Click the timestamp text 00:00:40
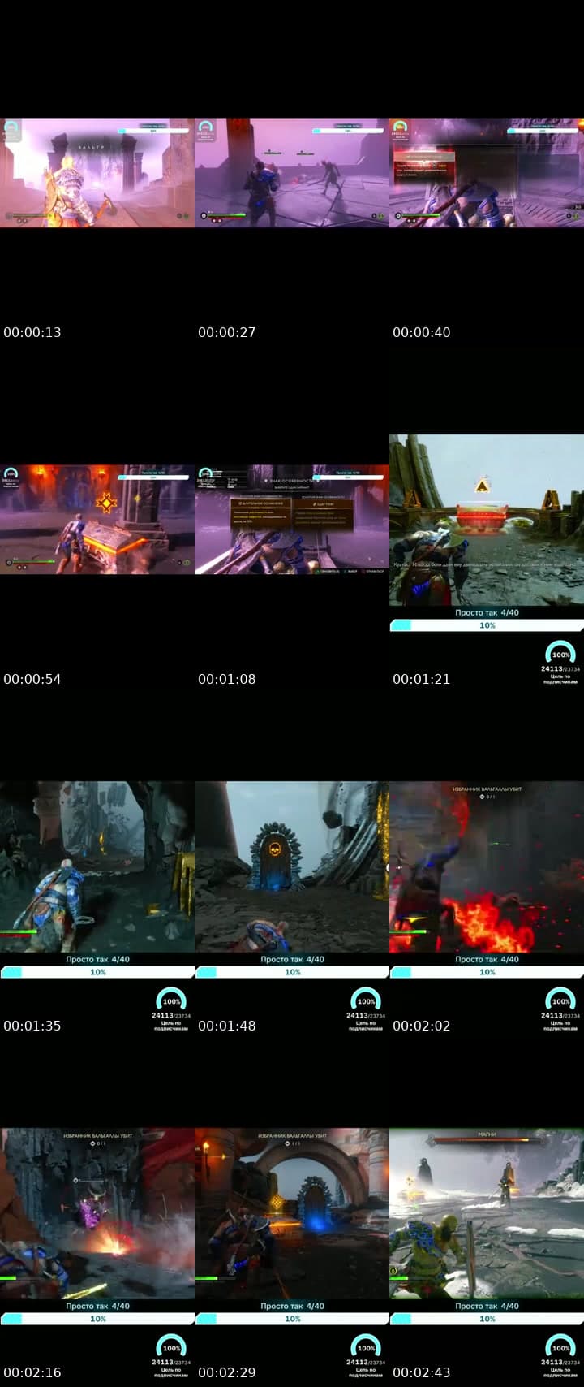The height and width of the screenshot is (1387, 584). click(x=422, y=332)
